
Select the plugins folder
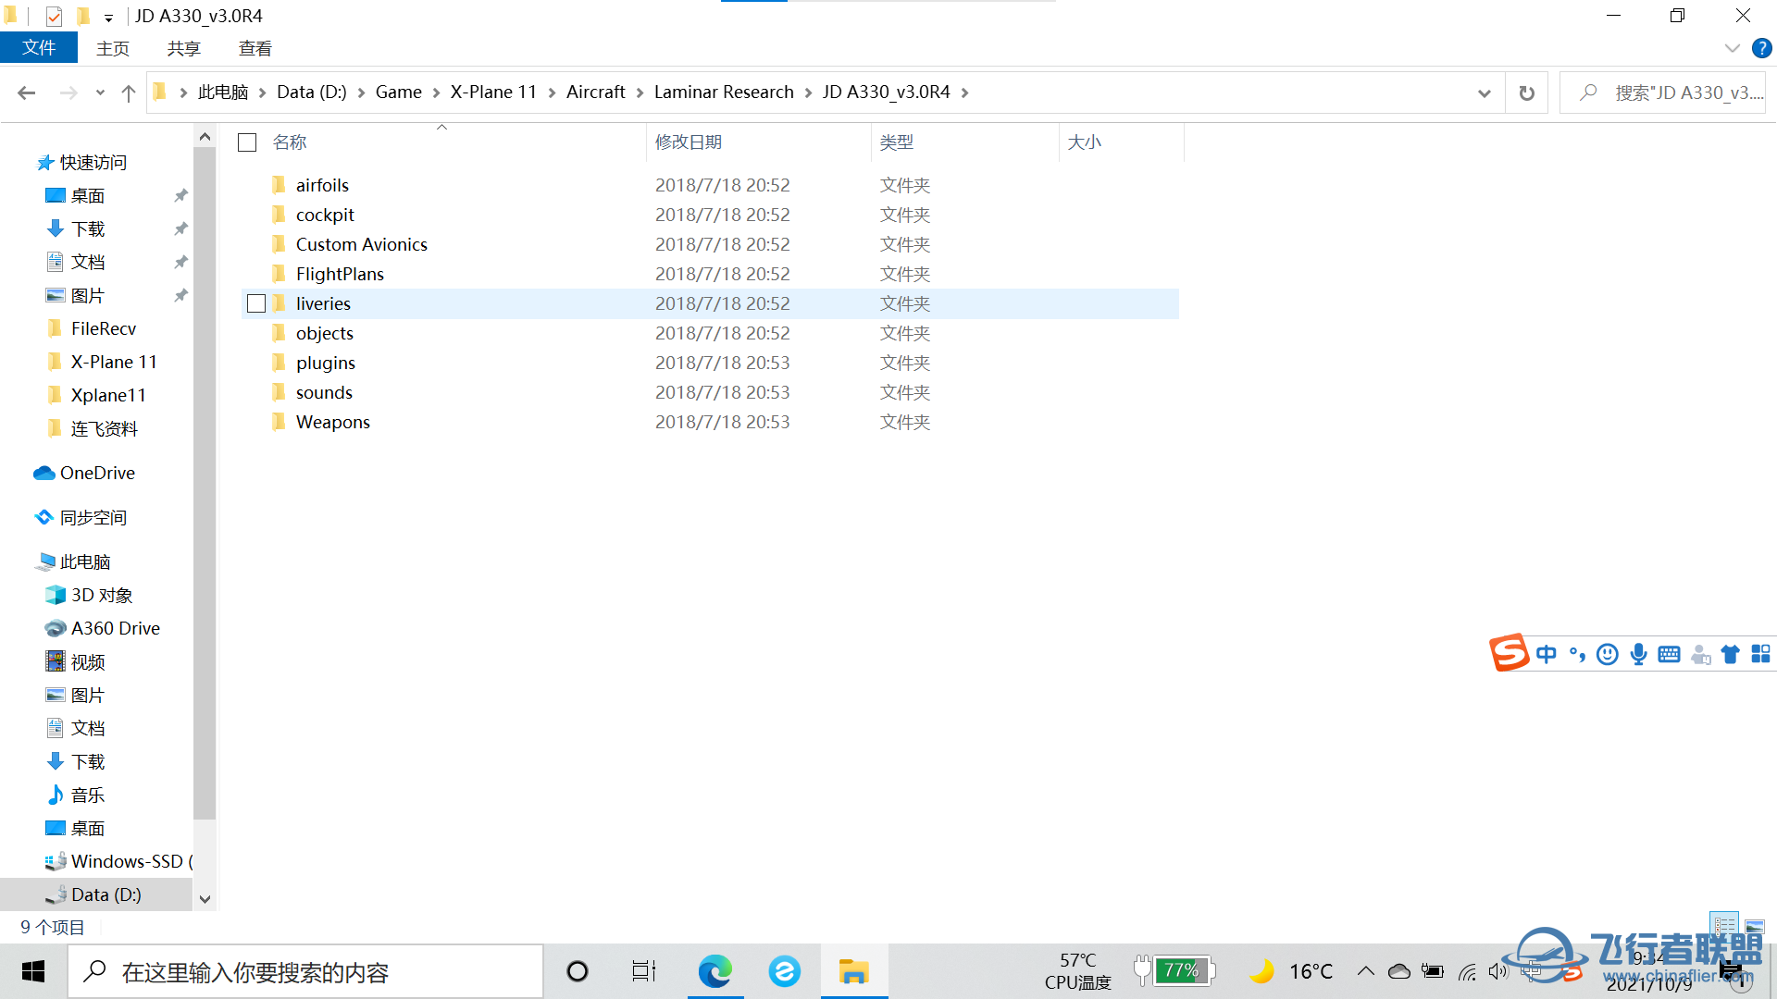pos(326,363)
